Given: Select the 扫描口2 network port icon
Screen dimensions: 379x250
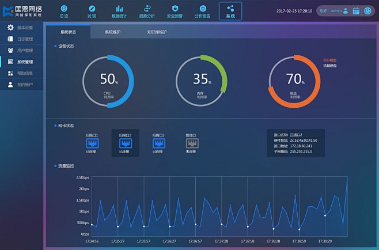Looking at the screenshot, I should coord(126,143).
